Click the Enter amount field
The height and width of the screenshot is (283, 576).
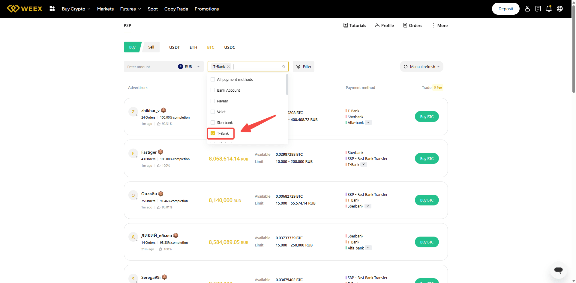[x=150, y=67]
